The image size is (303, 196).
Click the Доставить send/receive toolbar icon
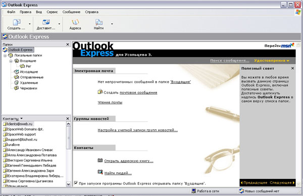46,22
